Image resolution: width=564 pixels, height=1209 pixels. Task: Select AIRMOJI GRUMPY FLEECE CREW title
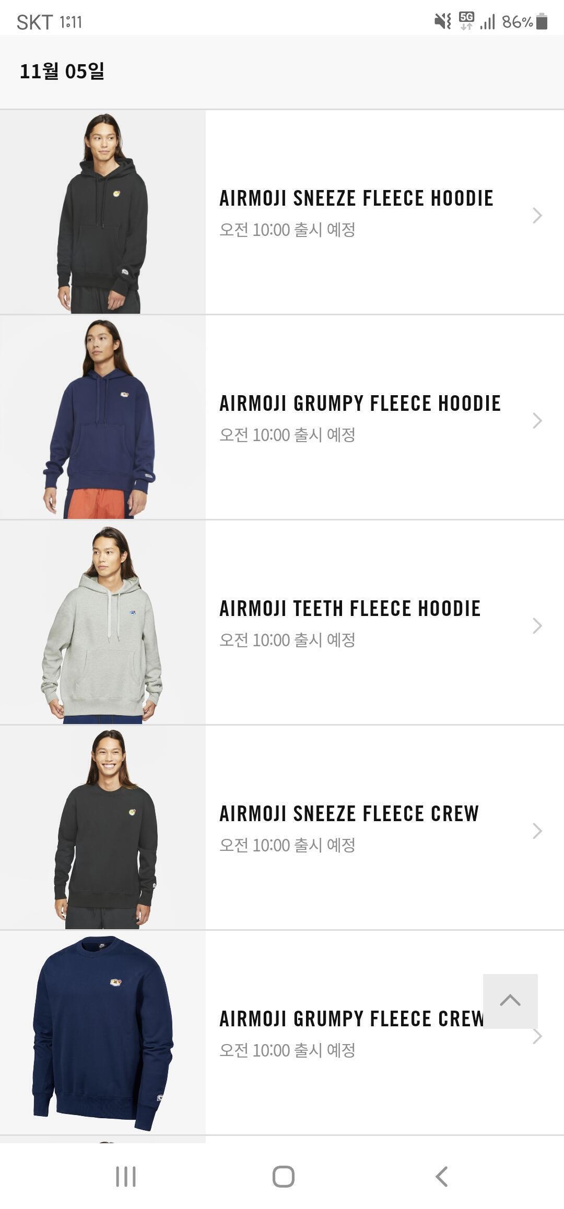coord(352,1019)
